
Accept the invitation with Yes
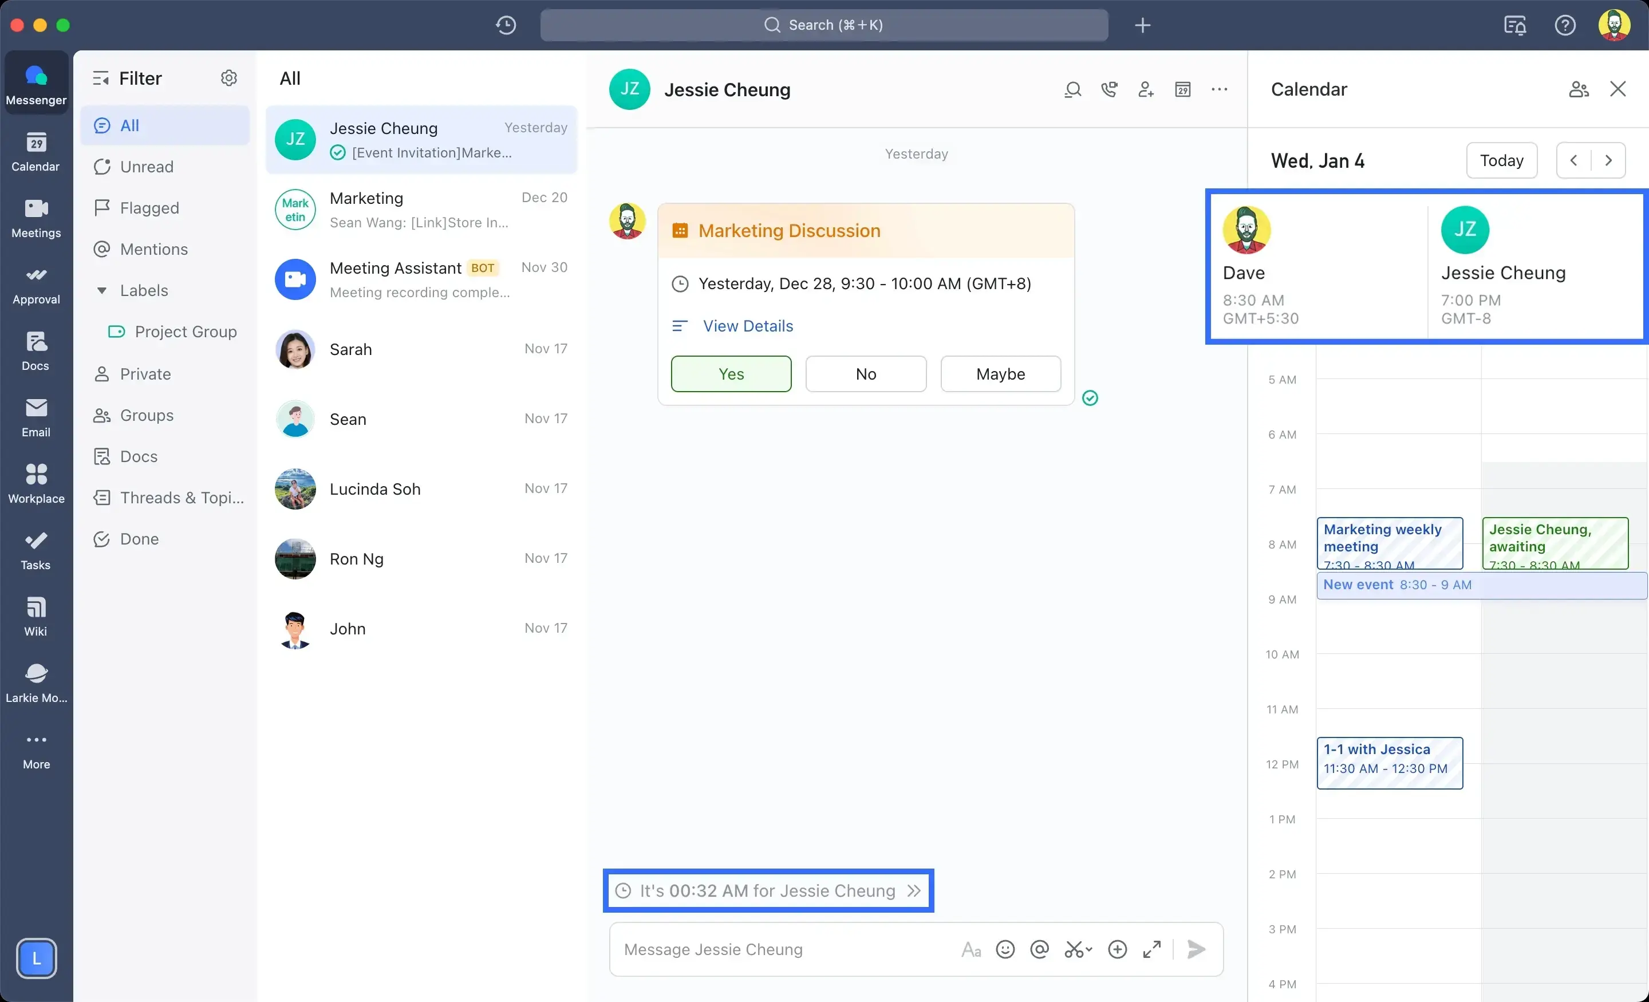[731, 374]
